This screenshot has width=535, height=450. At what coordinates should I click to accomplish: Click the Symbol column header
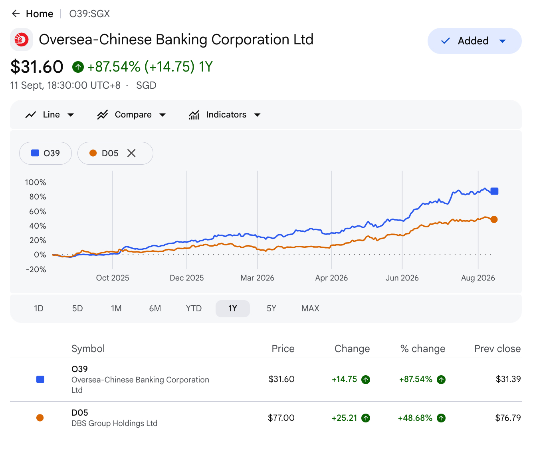88,348
